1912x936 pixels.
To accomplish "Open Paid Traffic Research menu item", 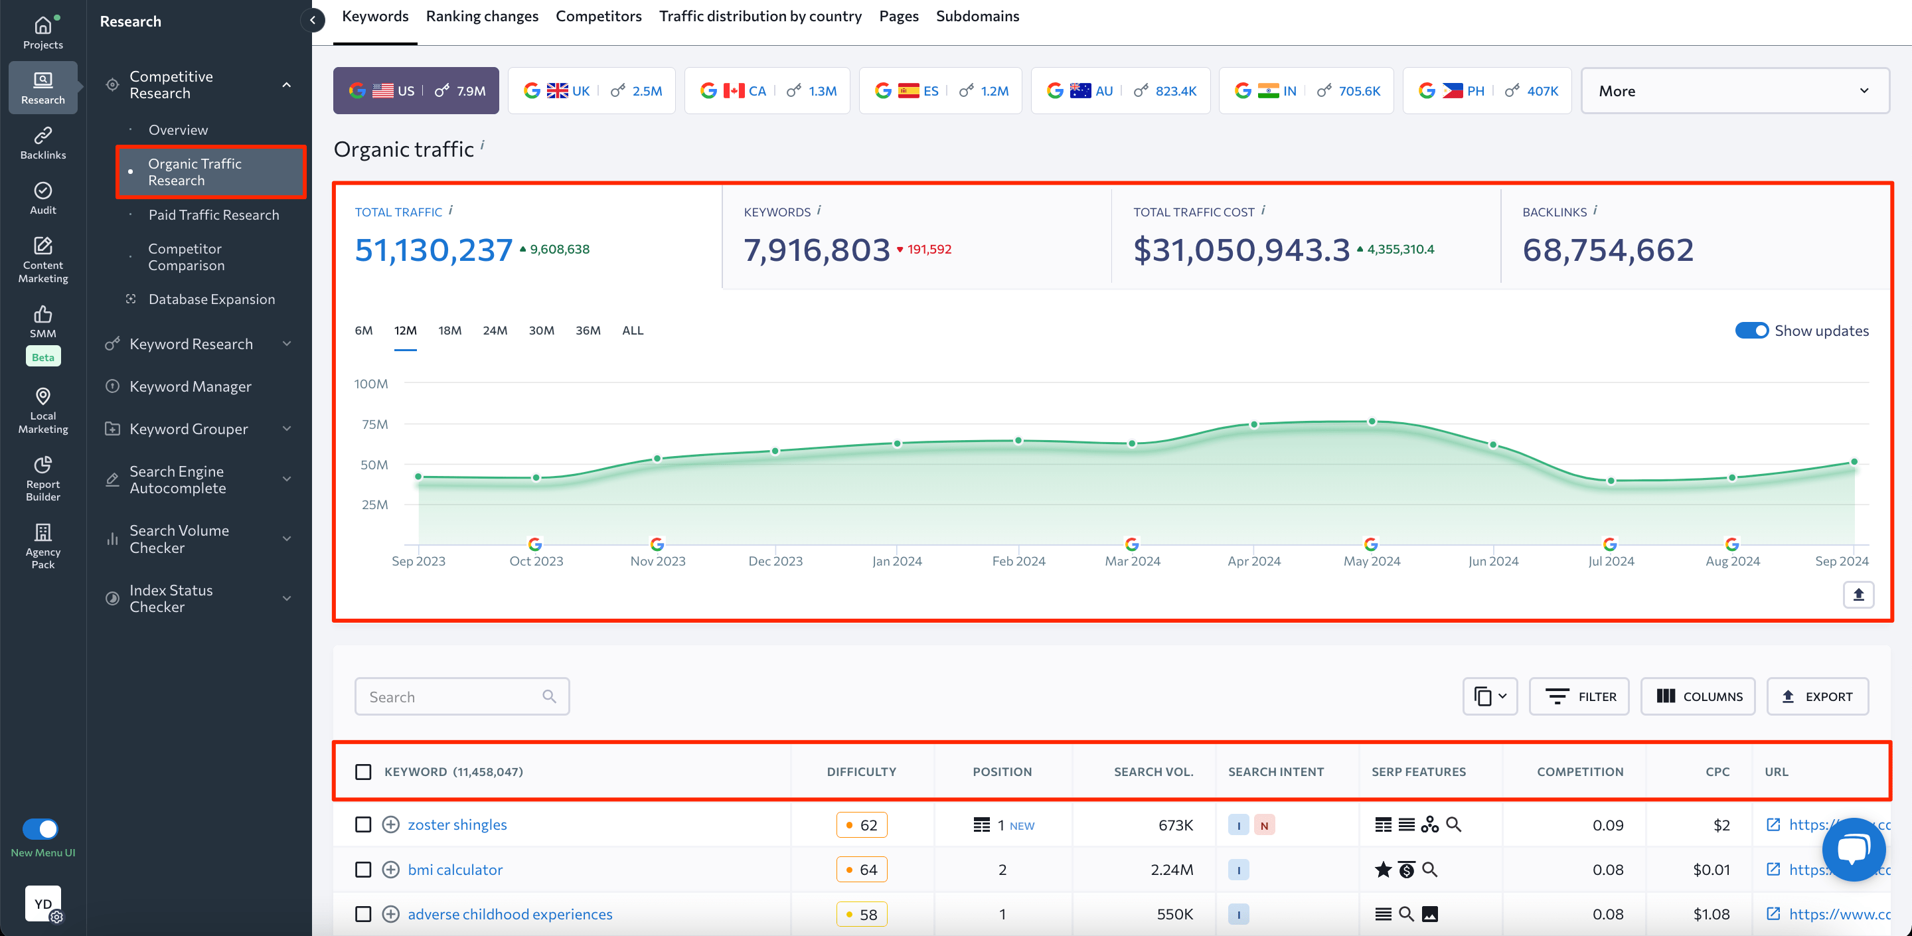I will (214, 214).
